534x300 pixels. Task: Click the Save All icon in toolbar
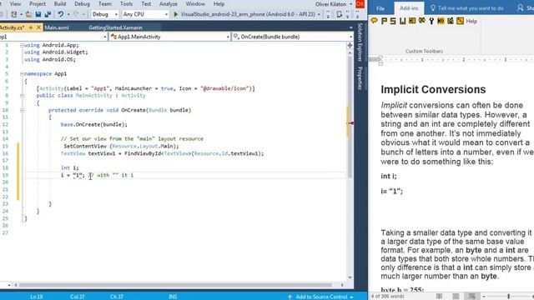[x=48, y=14]
